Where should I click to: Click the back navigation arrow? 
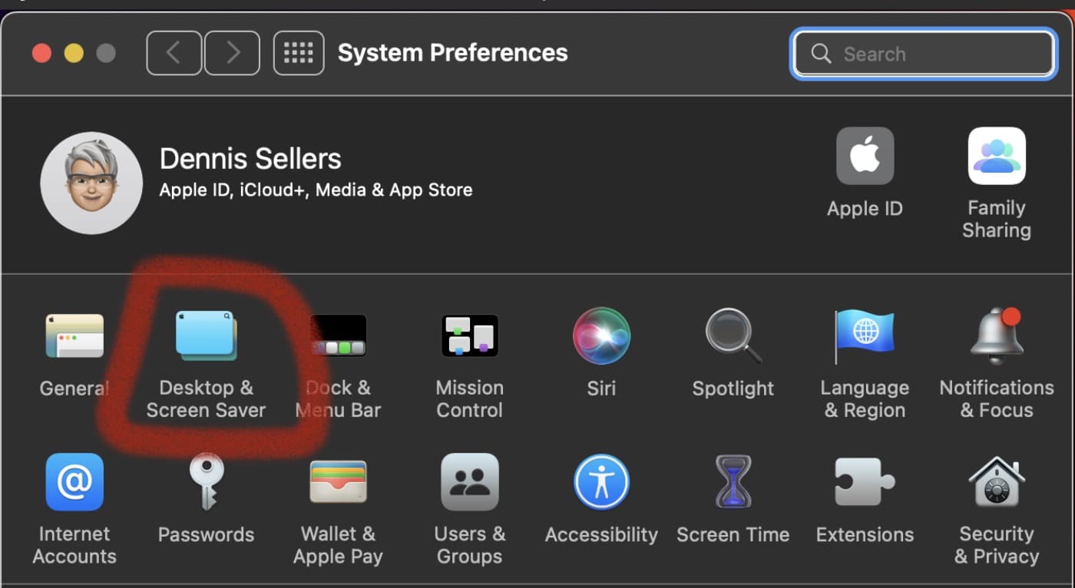point(174,53)
